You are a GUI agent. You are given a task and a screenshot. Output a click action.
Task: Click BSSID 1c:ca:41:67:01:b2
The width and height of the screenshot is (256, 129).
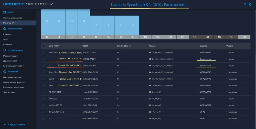(x=90, y=92)
